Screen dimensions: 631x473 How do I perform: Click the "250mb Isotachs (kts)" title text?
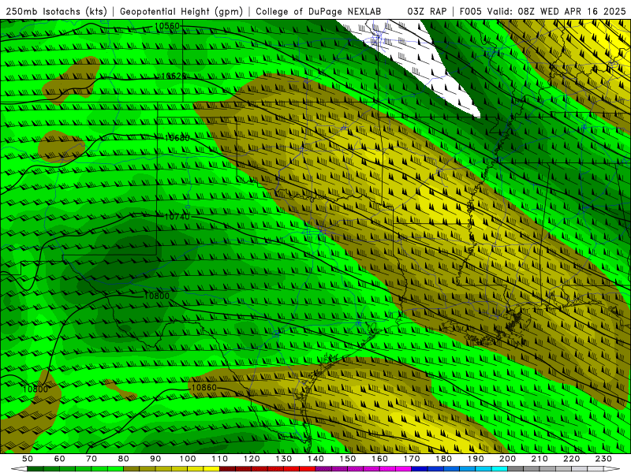click(x=56, y=12)
